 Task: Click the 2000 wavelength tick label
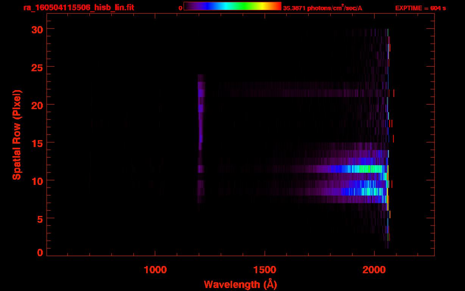click(374, 270)
